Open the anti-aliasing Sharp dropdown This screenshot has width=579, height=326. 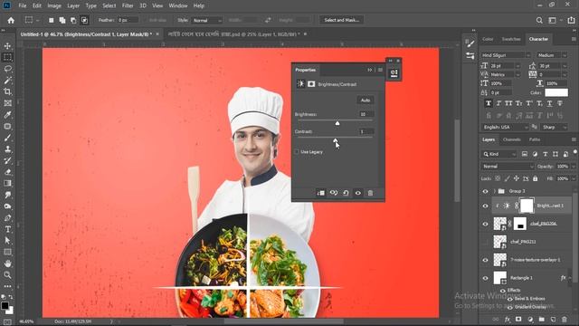pos(554,127)
